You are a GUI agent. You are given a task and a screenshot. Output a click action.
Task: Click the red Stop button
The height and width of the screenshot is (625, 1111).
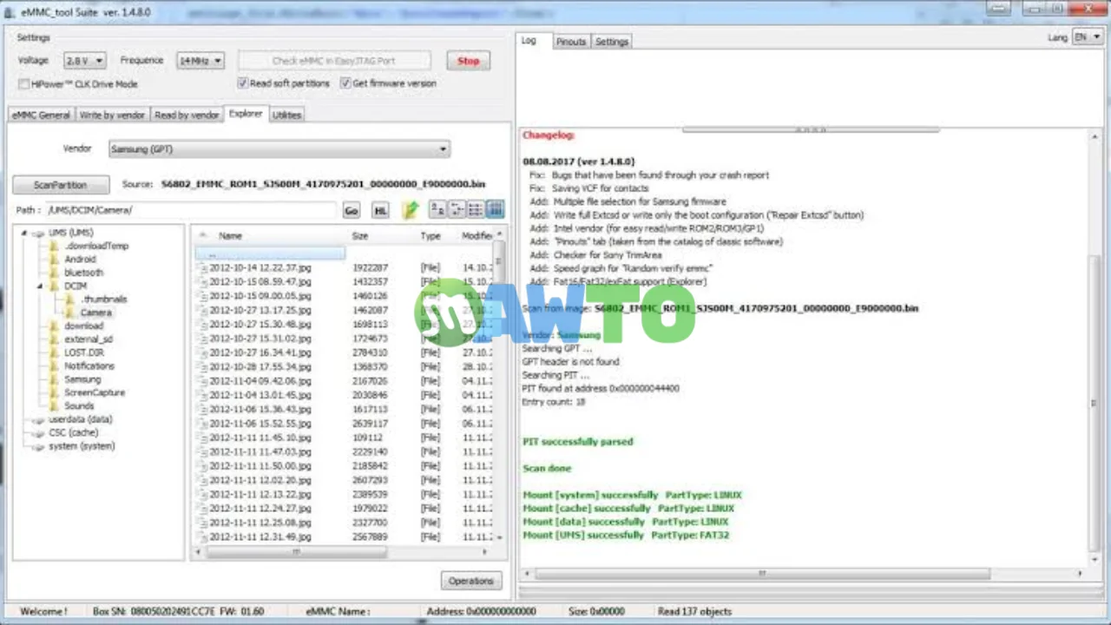tap(469, 61)
